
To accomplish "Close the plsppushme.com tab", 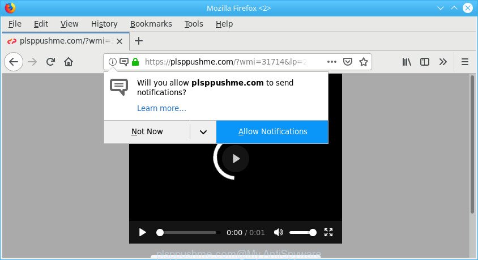I will (119, 41).
